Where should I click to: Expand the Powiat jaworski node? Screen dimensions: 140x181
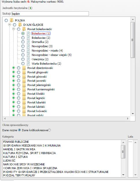point(14,81)
